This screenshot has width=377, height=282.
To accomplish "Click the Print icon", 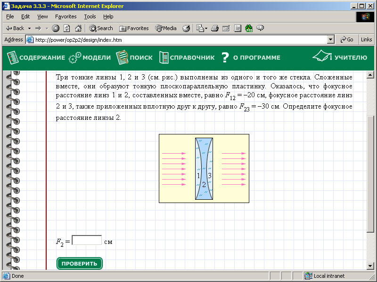I will pyautogui.click(x=215, y=28).
